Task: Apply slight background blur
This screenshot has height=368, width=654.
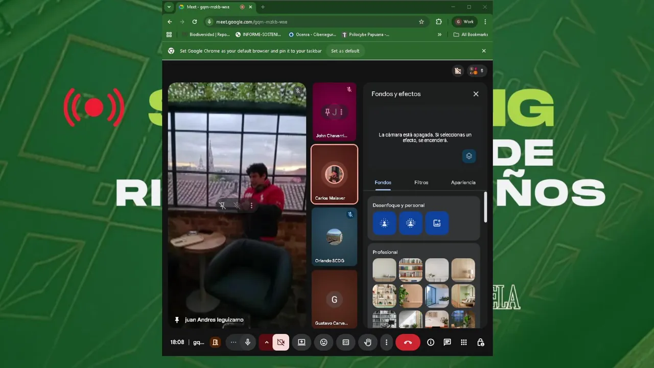Action: pyautogui.click(x=384, y=223)
